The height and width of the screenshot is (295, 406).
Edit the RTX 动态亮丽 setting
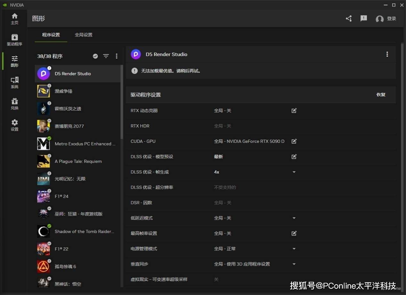click(294, 111)
